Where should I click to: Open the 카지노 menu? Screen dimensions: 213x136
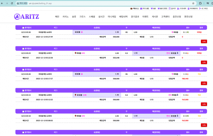[x=65, y=17]
